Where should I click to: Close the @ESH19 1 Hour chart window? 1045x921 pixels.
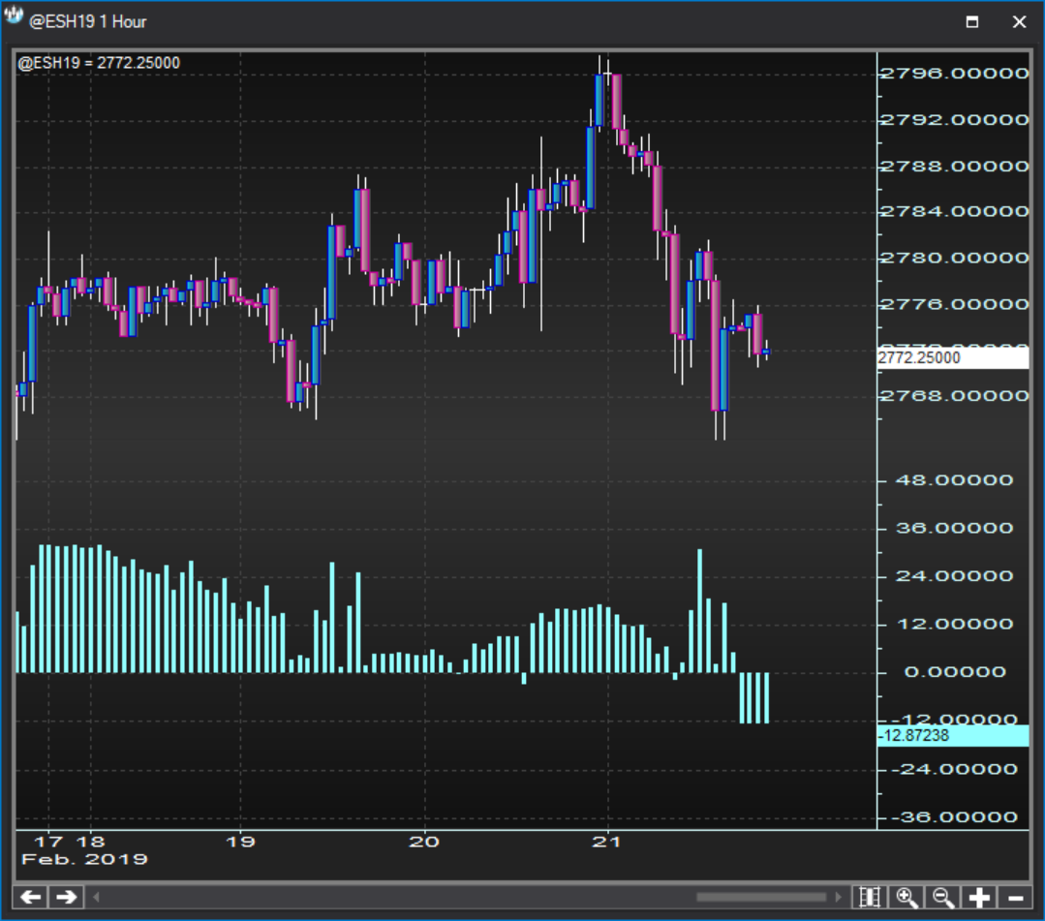1019,22
